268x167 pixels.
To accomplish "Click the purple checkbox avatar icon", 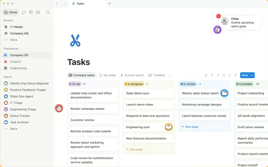I will tap(217, 30).
